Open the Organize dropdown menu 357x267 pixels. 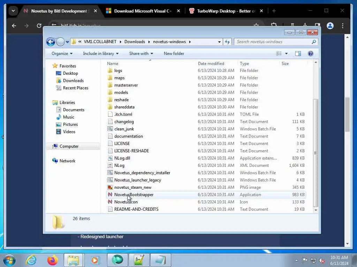62,54
